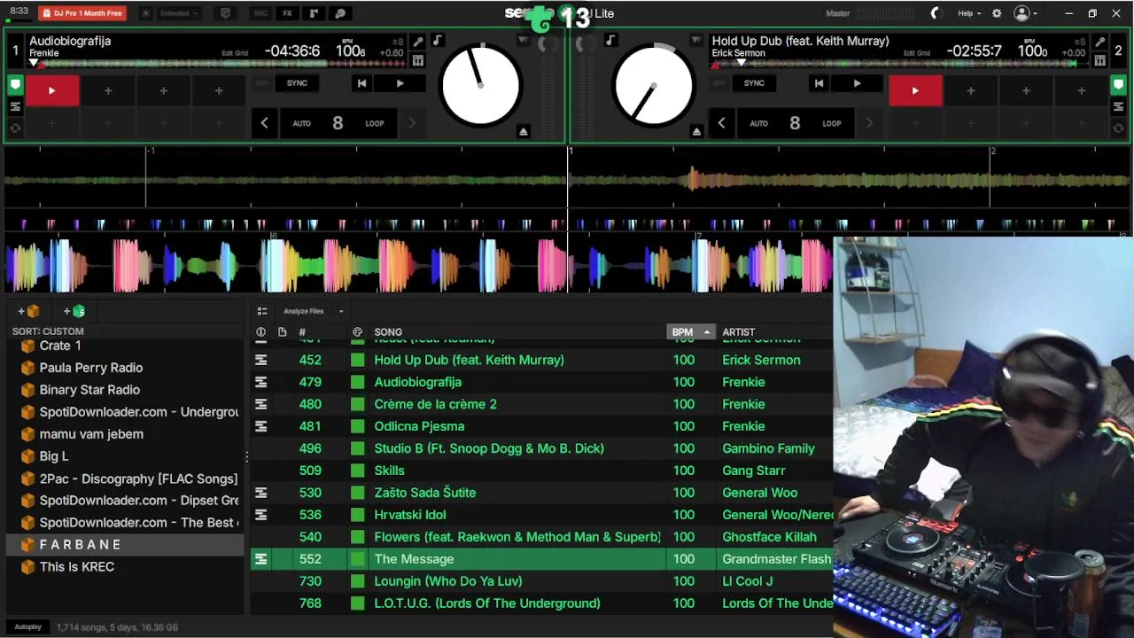
Task: Halve the auto loop size on deck 2
Action: [x=721, y=123]
